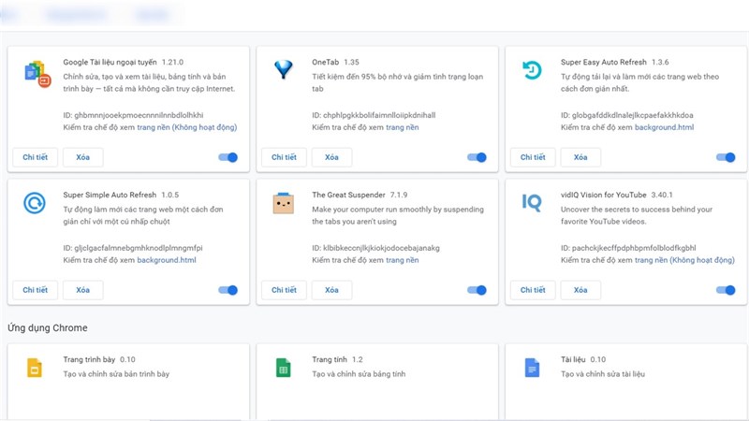Click Super Easy Auto Refresh title text
749x421 pixels.
click(x=603, y=62)
